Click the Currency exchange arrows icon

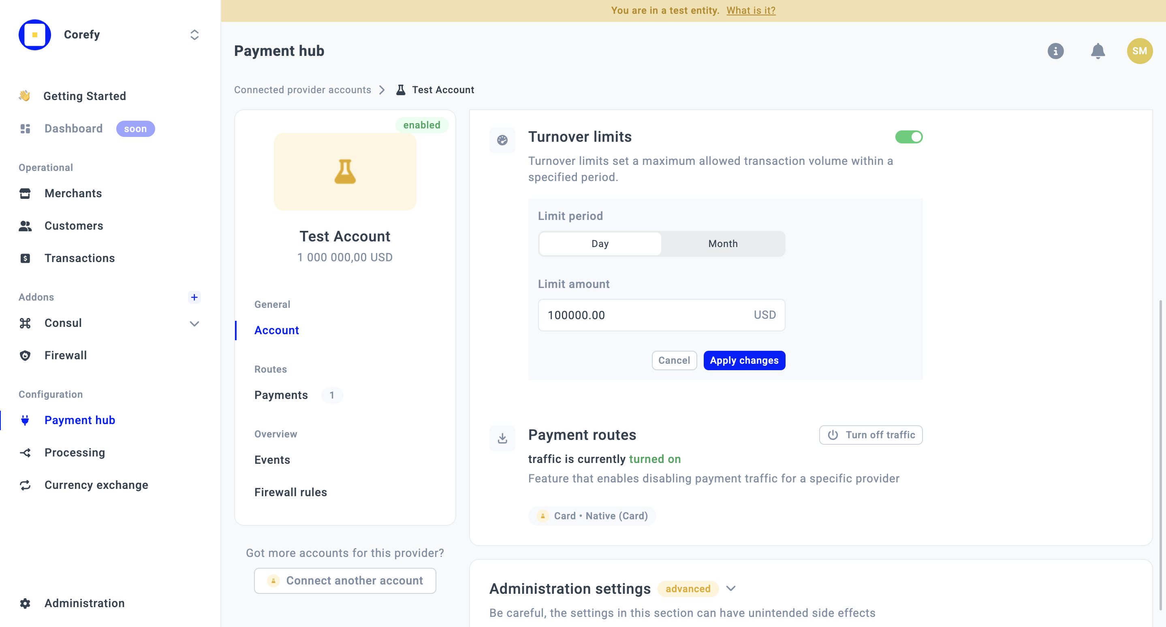tap(25, 485)
